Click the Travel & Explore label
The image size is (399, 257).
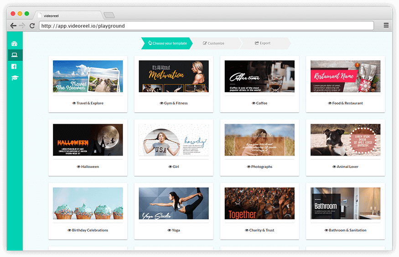(x=90, y=103)
